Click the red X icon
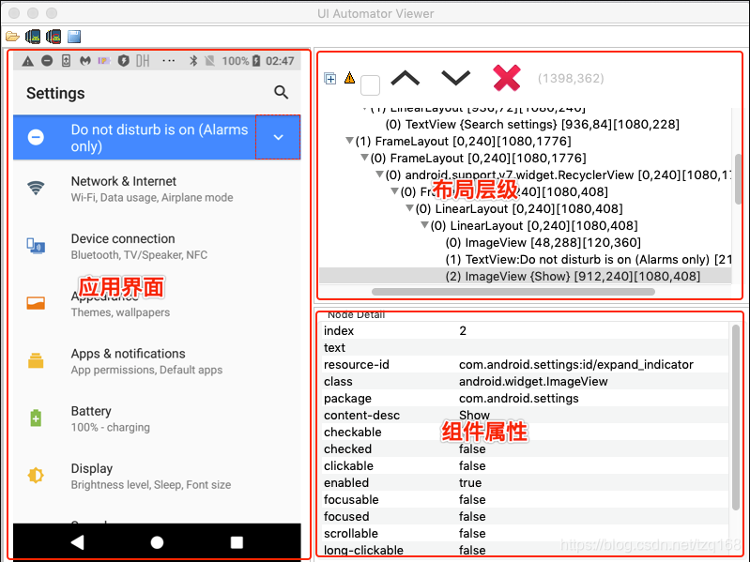This screenshot has height=562, width=750. pyautogui.click(x=507, y=78)
